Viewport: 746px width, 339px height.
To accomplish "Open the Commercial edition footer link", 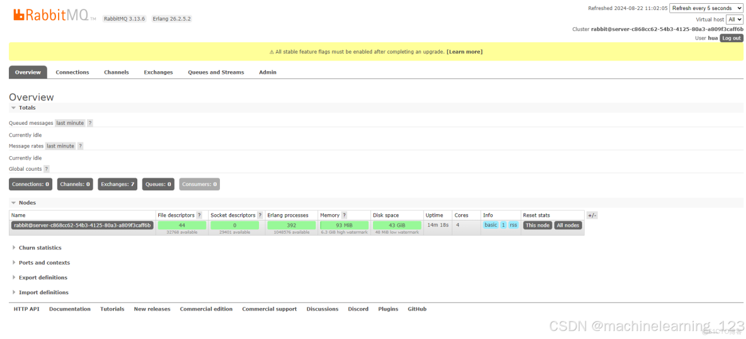I will [x=206, y=309].
